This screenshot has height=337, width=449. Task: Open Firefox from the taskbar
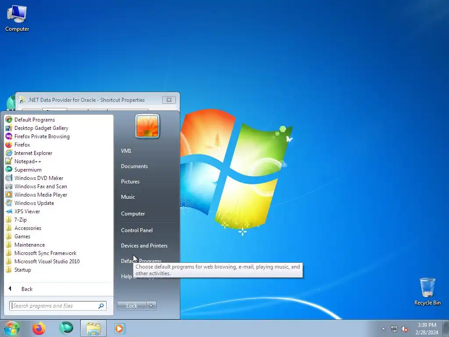pyautogui.click(x=39, y=328)
